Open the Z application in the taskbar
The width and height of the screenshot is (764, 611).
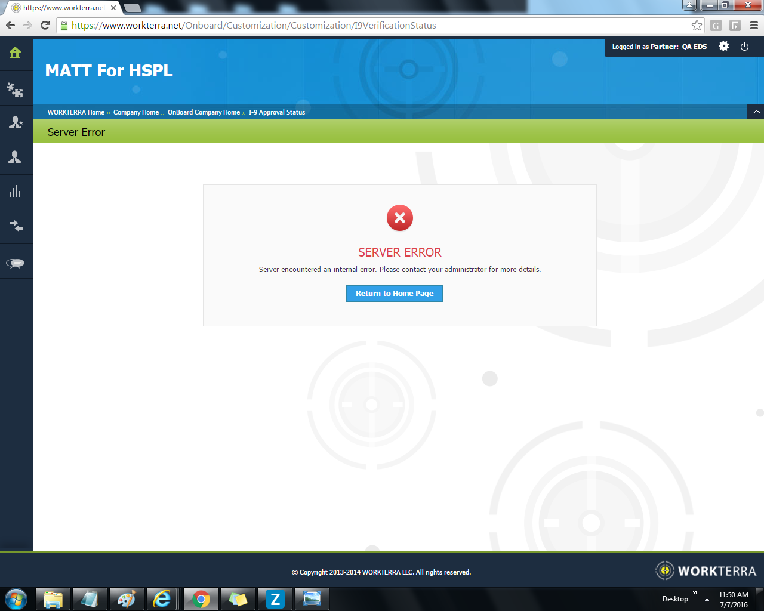point(275,599)
